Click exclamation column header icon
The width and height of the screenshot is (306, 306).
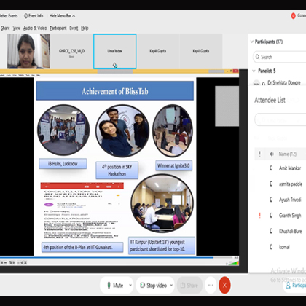point(260,154)
